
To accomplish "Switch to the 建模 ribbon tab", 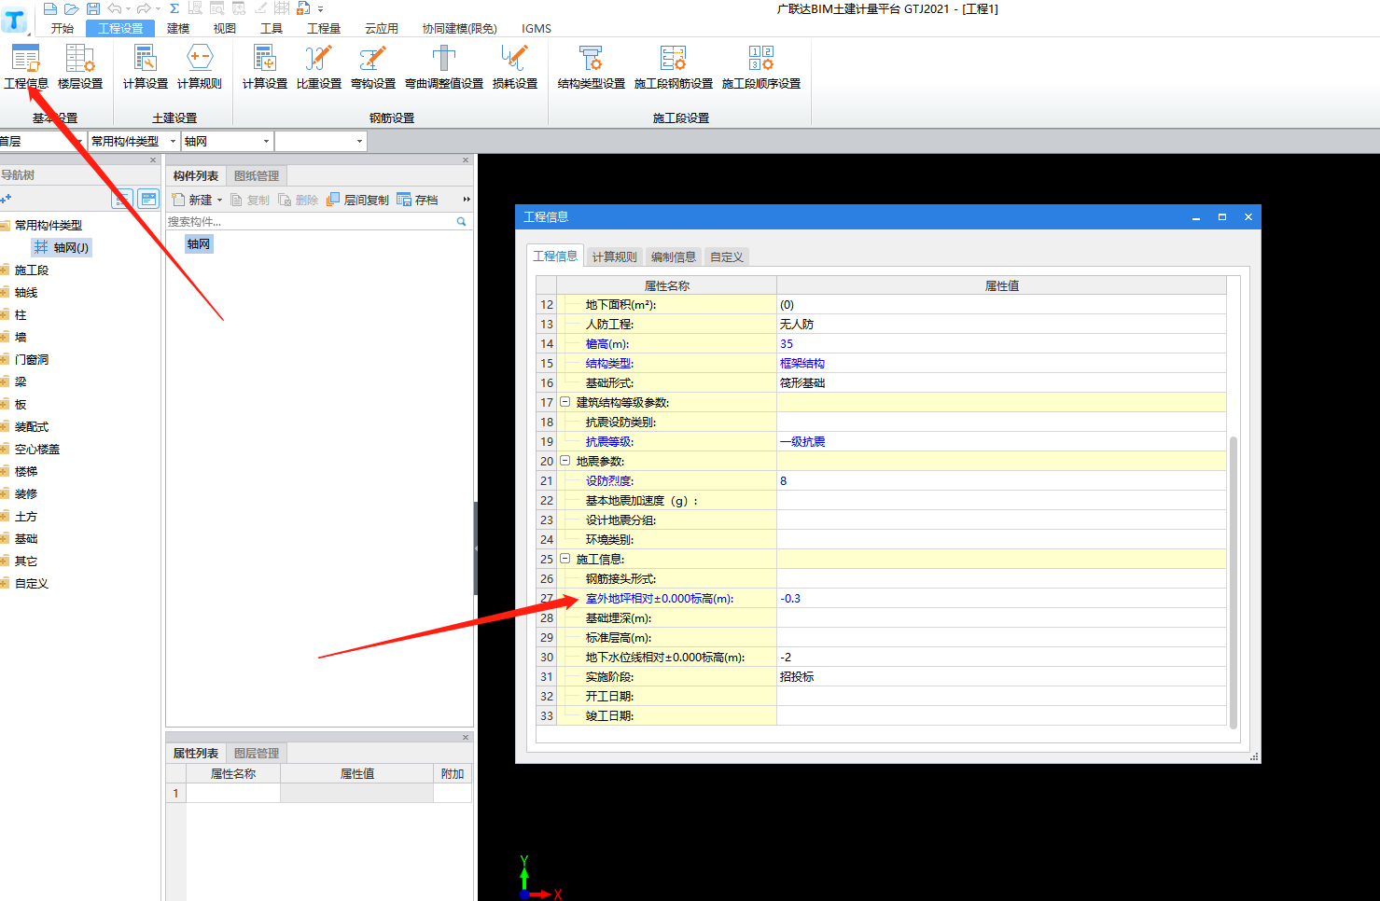I will point(178,29).
